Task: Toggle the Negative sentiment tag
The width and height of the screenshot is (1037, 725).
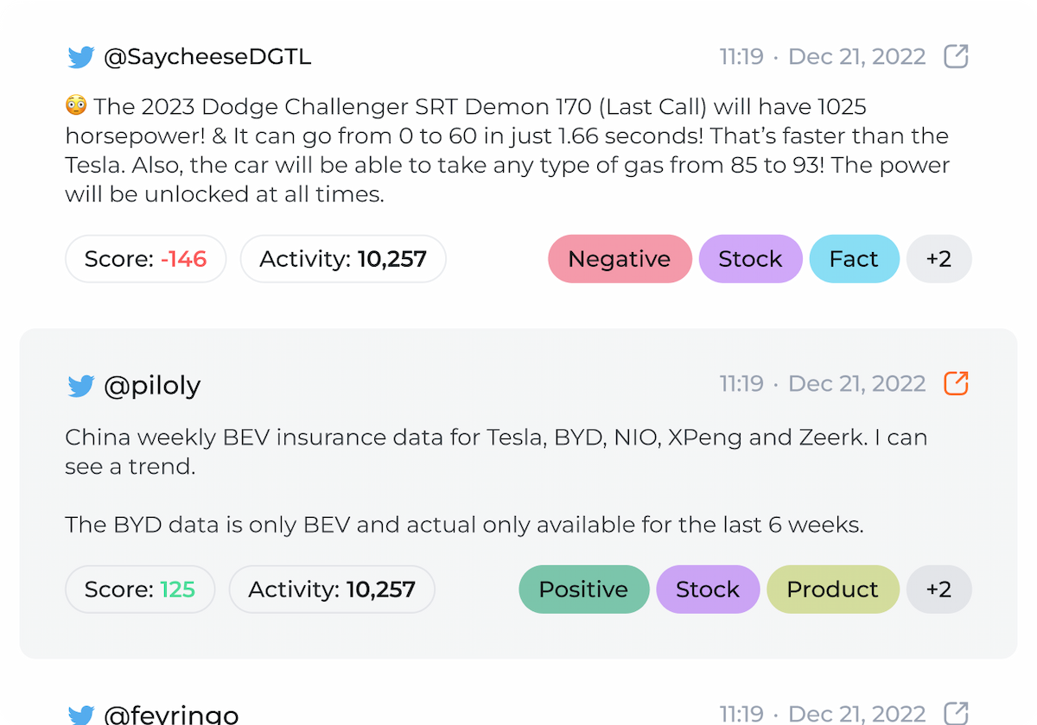Action: tap(620, 258)
